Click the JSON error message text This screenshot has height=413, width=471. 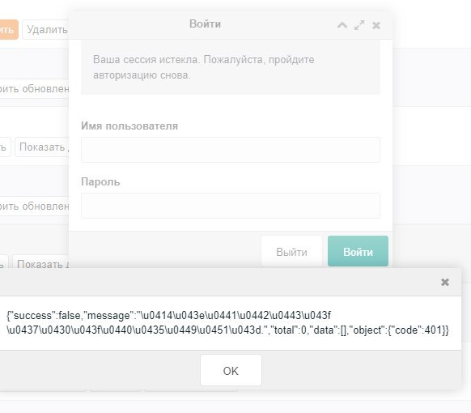tap(227, 322)
